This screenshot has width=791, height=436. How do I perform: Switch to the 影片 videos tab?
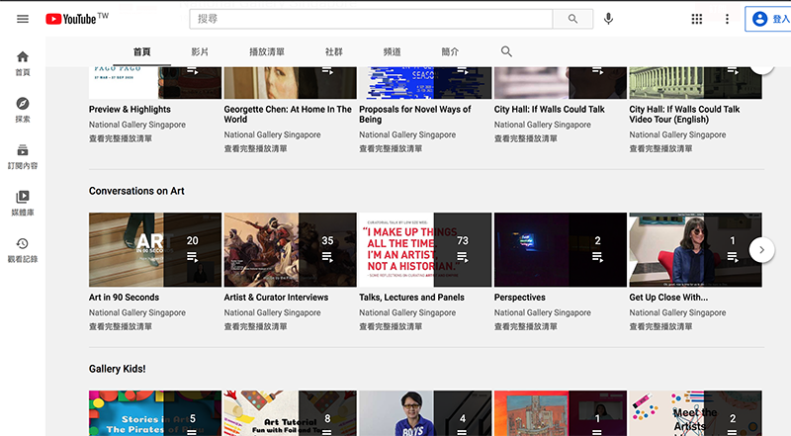tap(201, 51)
